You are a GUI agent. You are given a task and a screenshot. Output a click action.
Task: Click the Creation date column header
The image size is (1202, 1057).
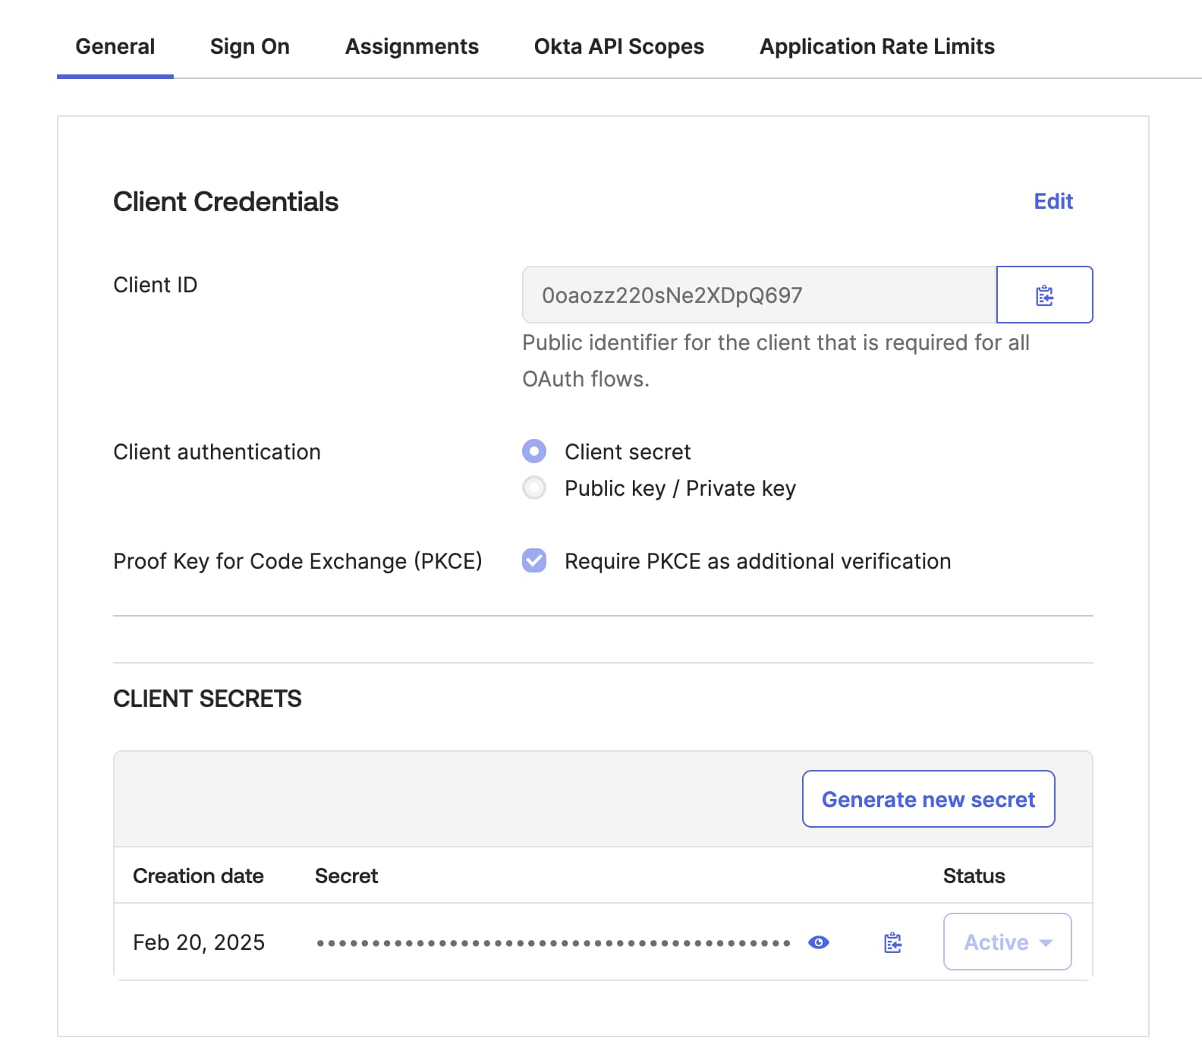[198, 876]
